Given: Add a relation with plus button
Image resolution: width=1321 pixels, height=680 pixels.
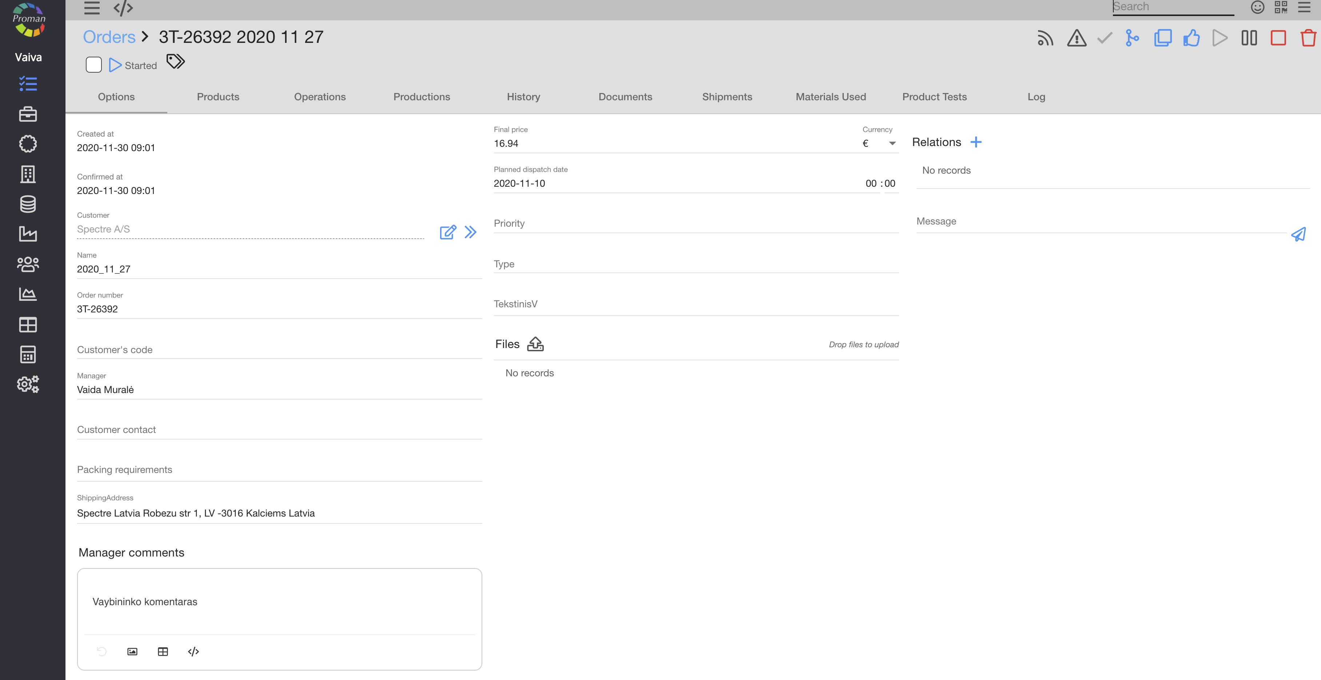Looking at the screenshot, I should tap(976, 142).
